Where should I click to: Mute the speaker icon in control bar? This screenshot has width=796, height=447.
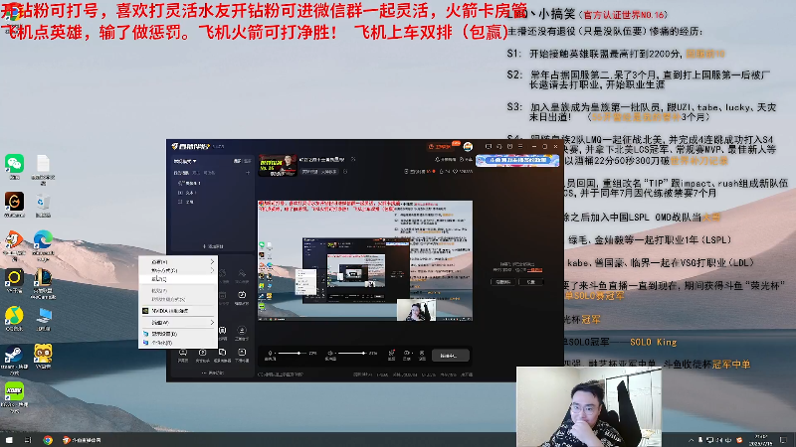pos(330,354)
